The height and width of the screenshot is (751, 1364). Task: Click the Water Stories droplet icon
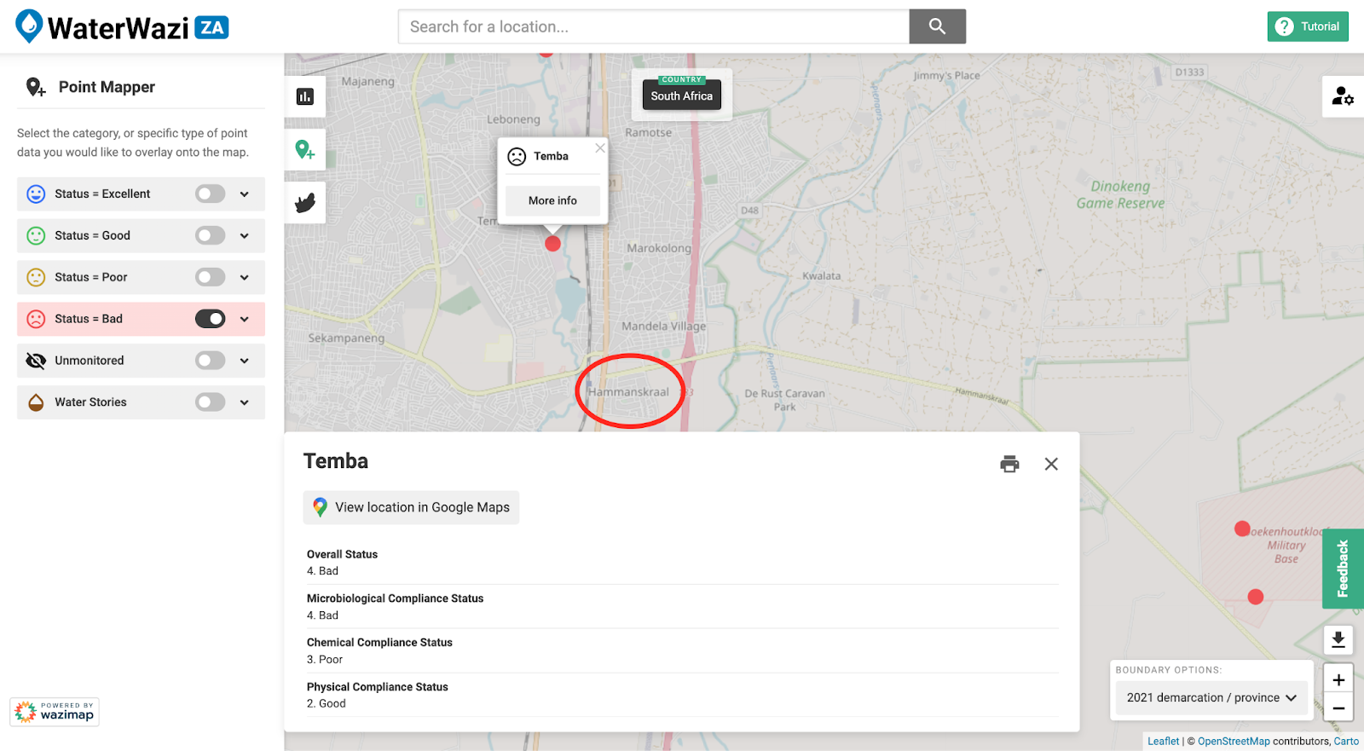(36, 402)
